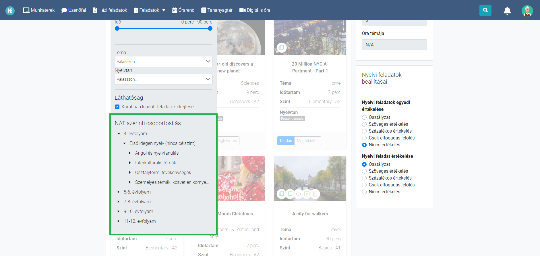Image resolution: width=540 pixels, height=256 pixels.
Task: Open Feladatok dropdown menu
Action: pos(150,10)
